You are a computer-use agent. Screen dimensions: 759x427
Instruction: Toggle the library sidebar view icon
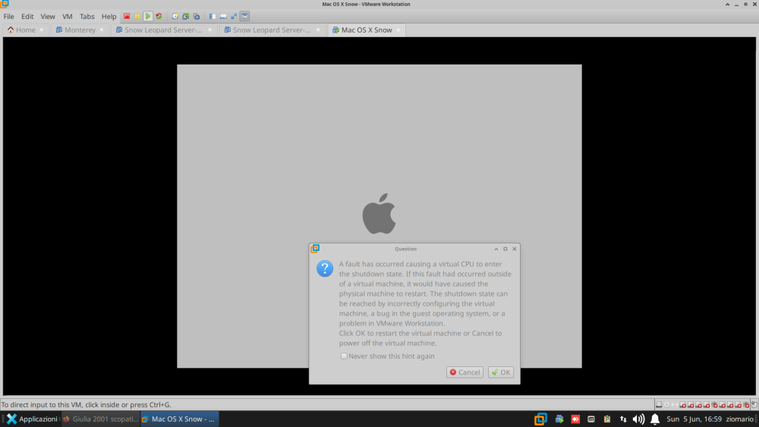213,16
